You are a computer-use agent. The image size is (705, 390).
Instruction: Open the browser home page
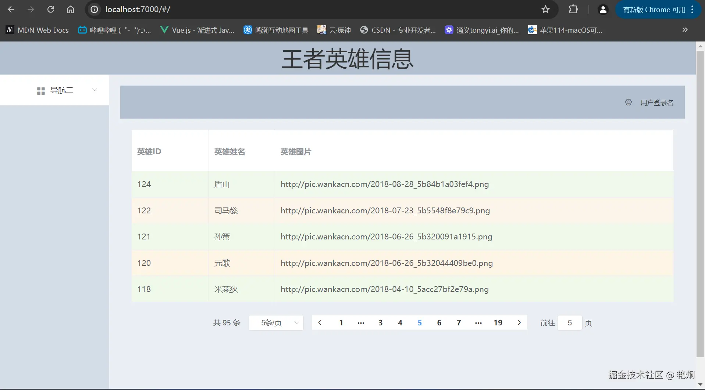tap(70, 9)
